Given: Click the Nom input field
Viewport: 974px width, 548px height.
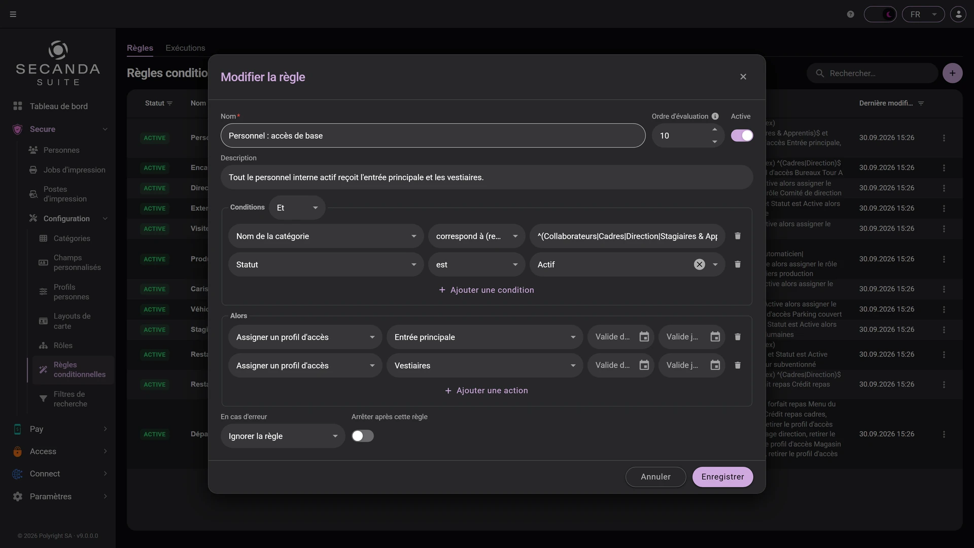Looking at the screenshot, I should [x=433, y=135].
